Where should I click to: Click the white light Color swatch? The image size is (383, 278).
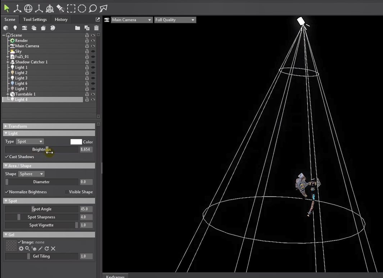point(76,142)
